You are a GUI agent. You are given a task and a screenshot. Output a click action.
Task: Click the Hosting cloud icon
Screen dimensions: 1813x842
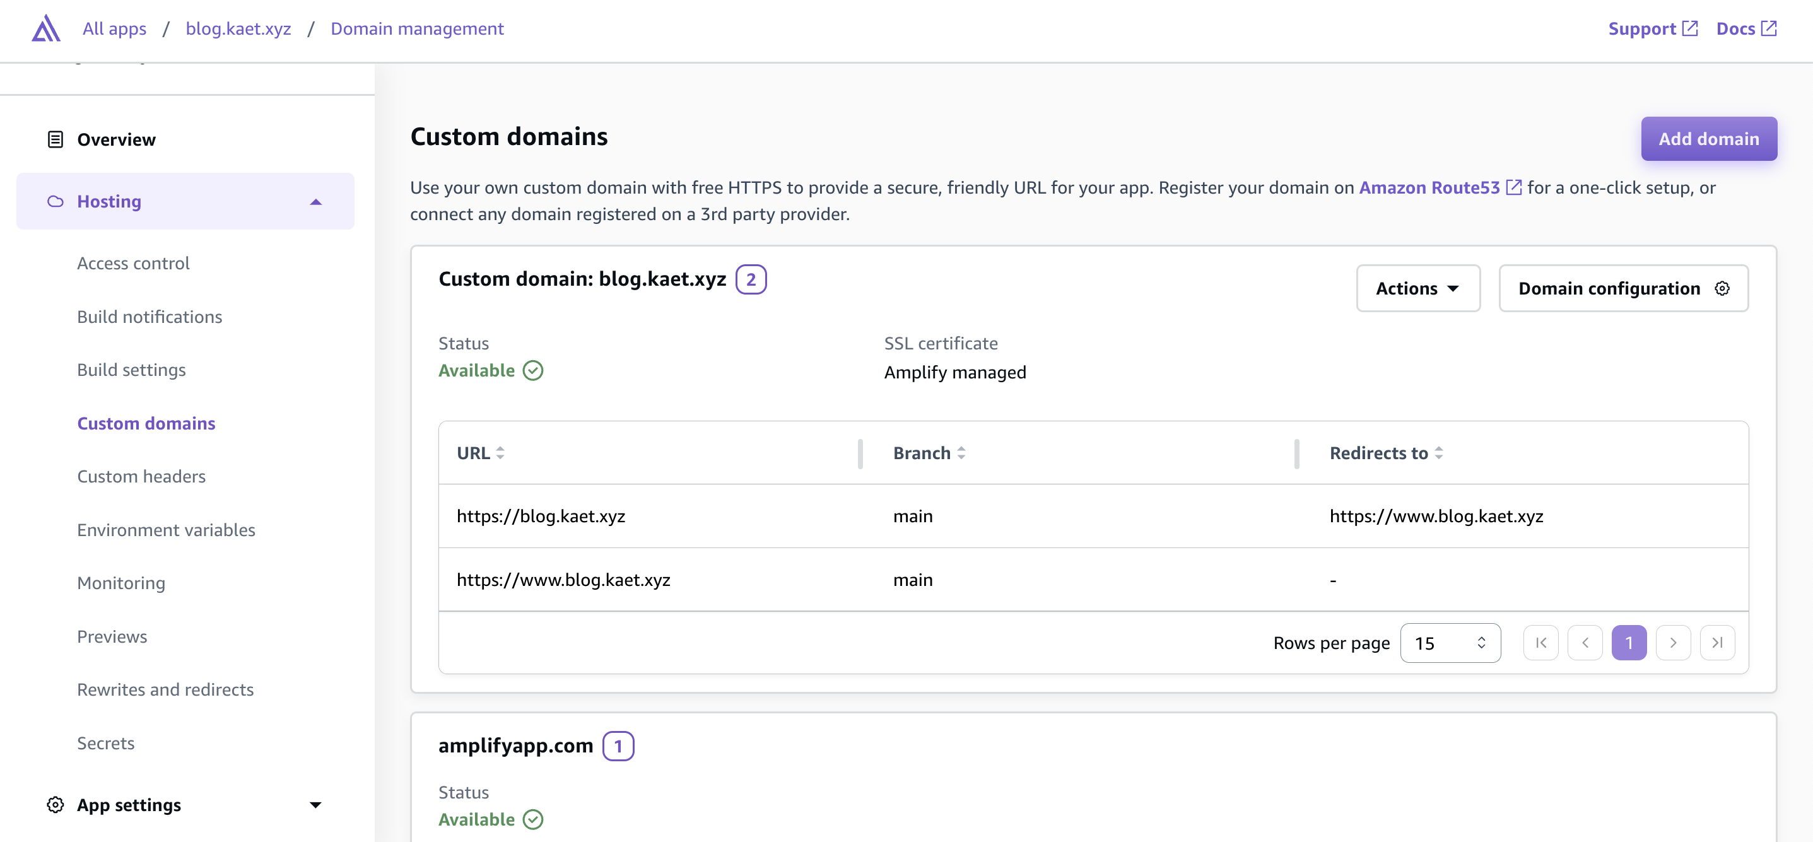click(55, 201)
